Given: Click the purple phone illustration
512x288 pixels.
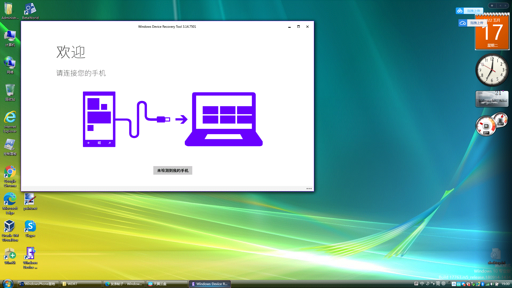Looking at the screenshot, I should [99, 119].
